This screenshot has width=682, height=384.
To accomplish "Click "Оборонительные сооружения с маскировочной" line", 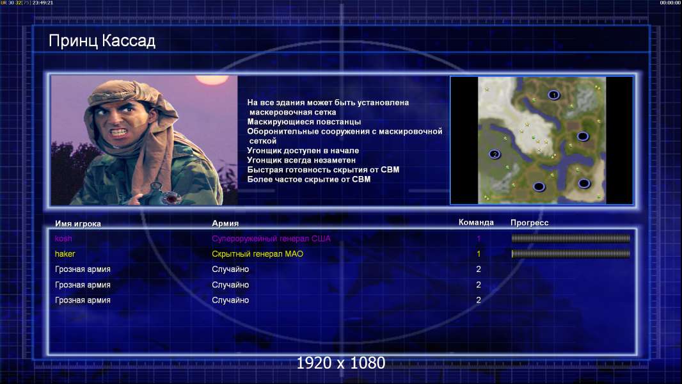I will click(x=344, y=131).
